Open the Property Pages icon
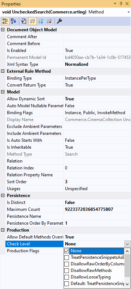 coord(24,21)
